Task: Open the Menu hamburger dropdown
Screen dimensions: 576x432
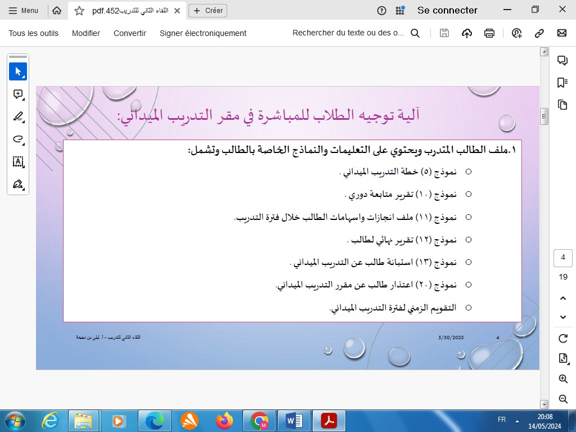Action: tap(24, 11)
